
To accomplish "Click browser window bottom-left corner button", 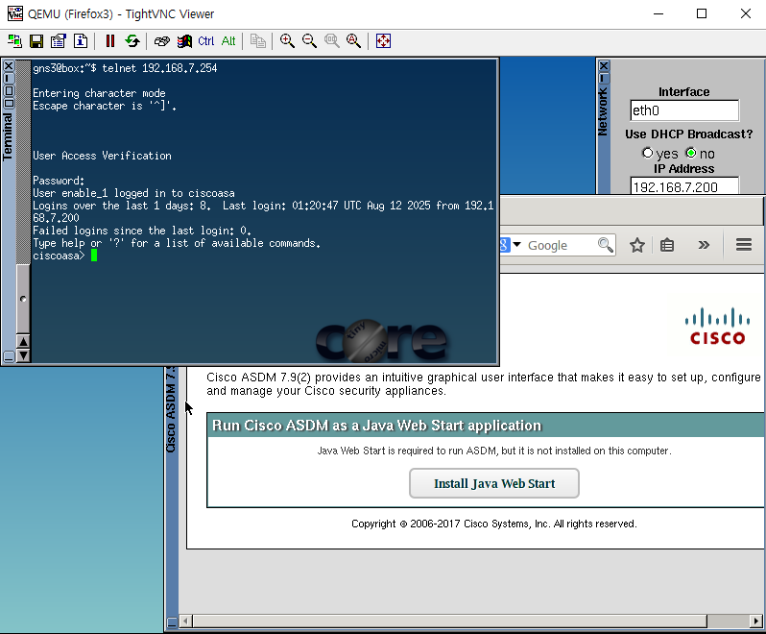I will pos(172,622).
